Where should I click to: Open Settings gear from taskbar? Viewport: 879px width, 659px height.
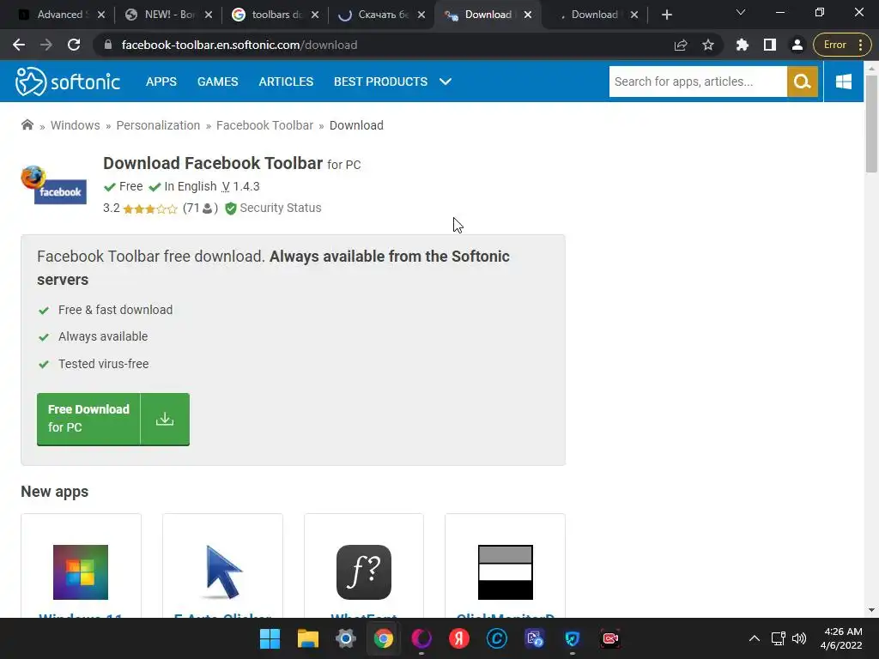click(346, 638)
